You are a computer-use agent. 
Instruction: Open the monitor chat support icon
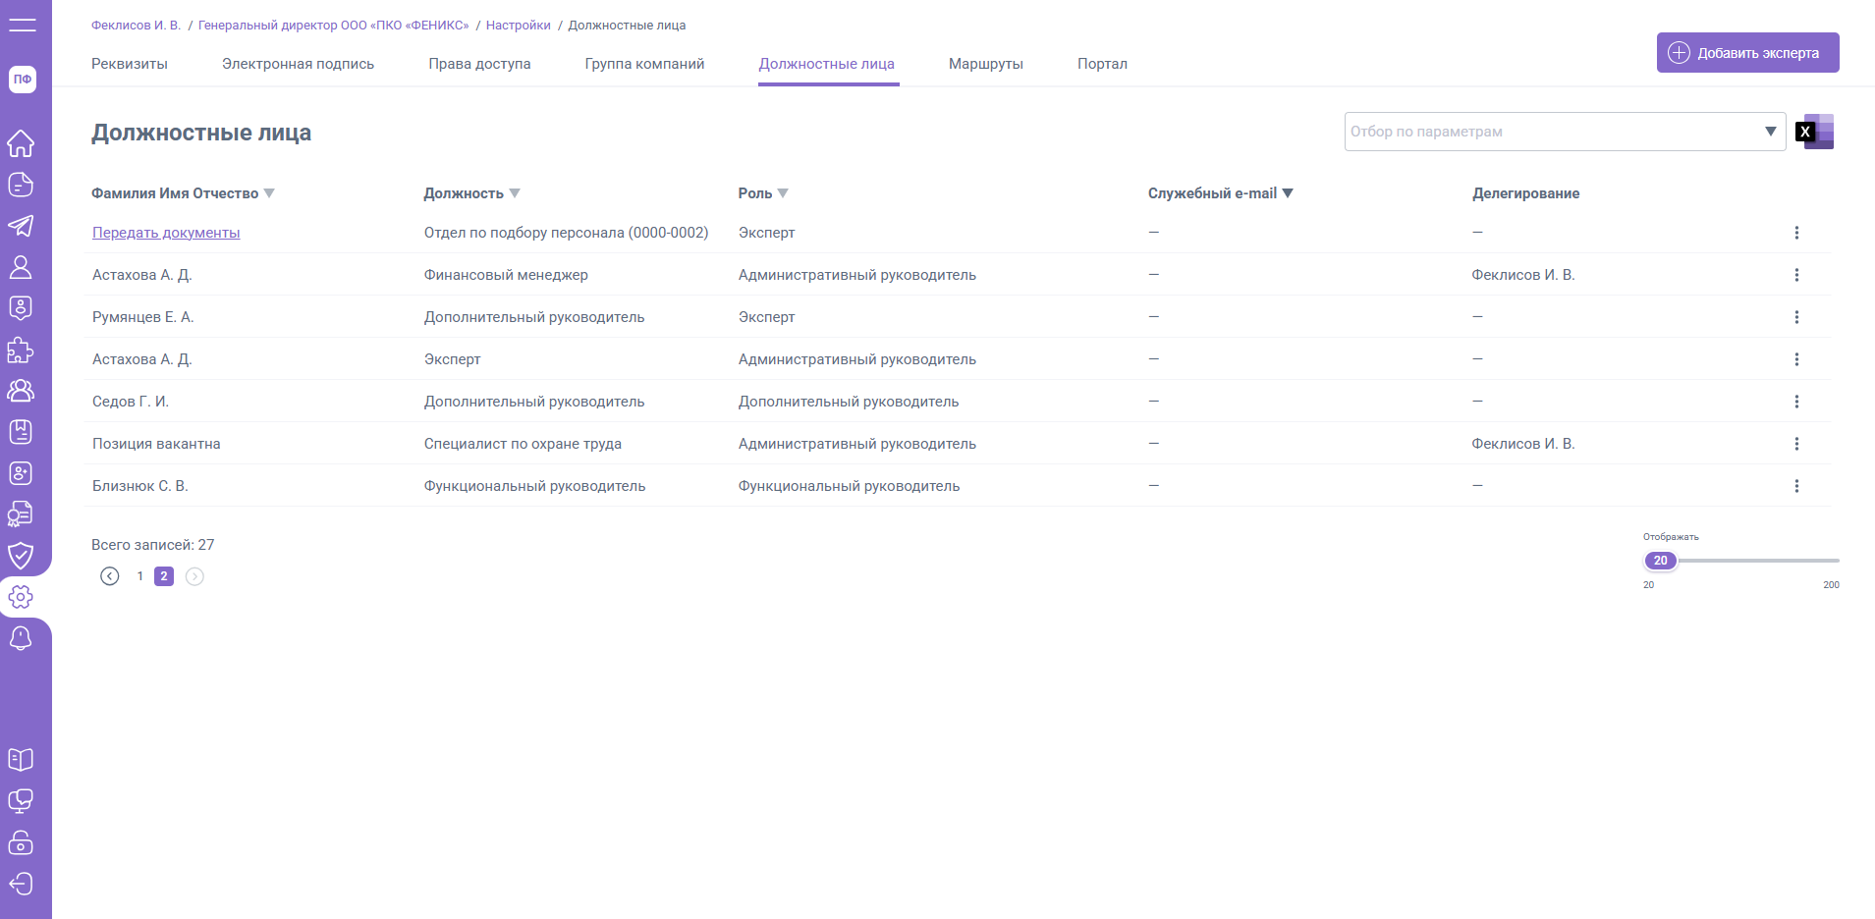pos(21,801)
